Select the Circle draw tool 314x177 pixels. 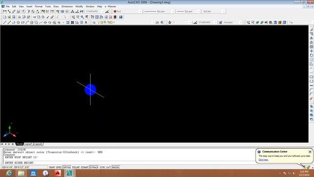tap(31, 23)
